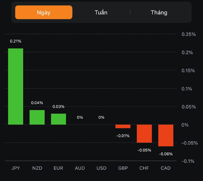
Task: Tap the 0.21% value label
Action: pos(15,41)
